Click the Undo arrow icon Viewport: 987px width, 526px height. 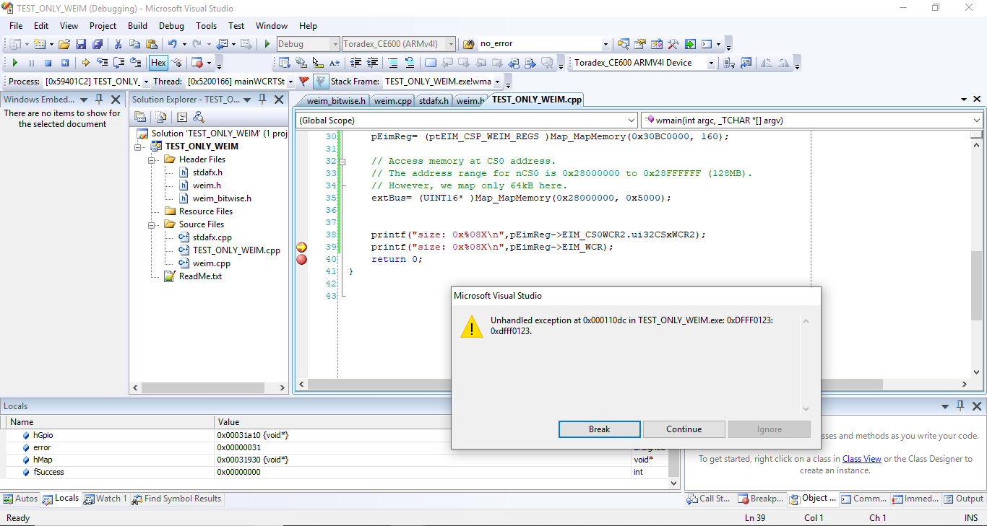pos(172,44)
